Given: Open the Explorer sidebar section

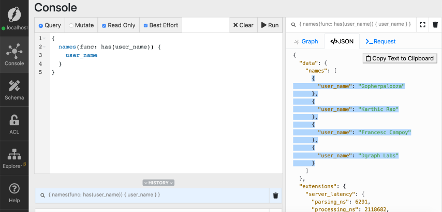Looking at the screenshot, I should click(14, 158).
